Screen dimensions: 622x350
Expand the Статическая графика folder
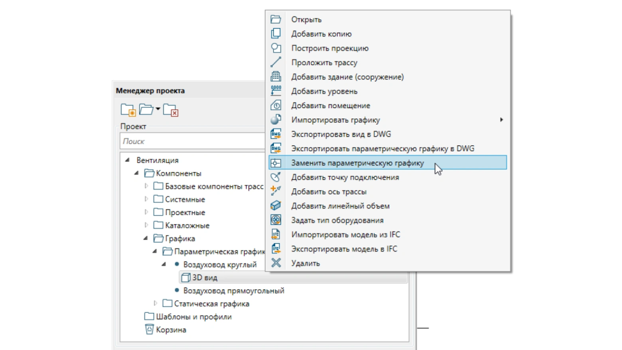pyautogui.click(x=155, y=304)
